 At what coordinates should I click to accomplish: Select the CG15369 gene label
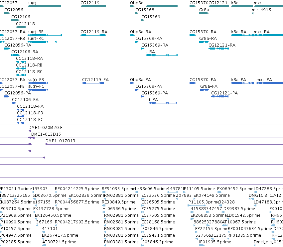tap(151, 17)
